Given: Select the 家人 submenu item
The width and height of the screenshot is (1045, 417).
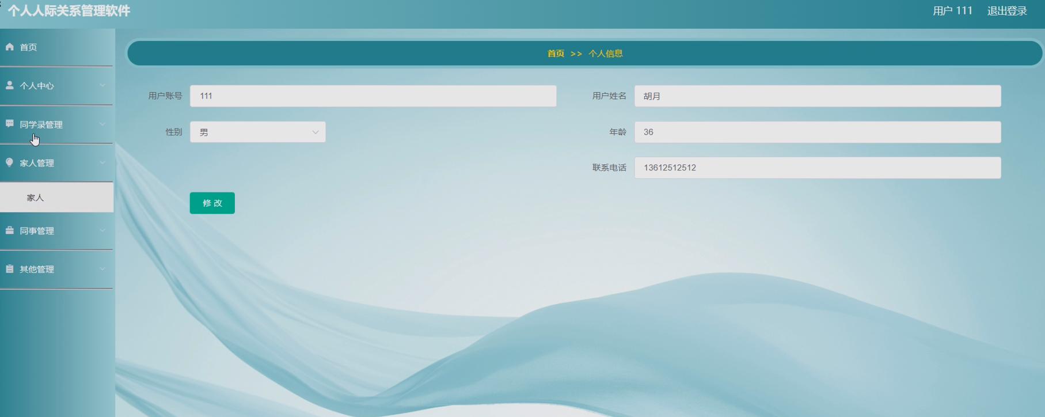Looking at the screenshot, I should (56, 198).
